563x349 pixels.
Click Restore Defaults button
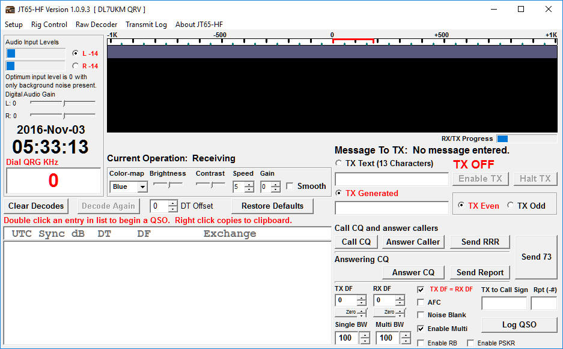[273, 206]
